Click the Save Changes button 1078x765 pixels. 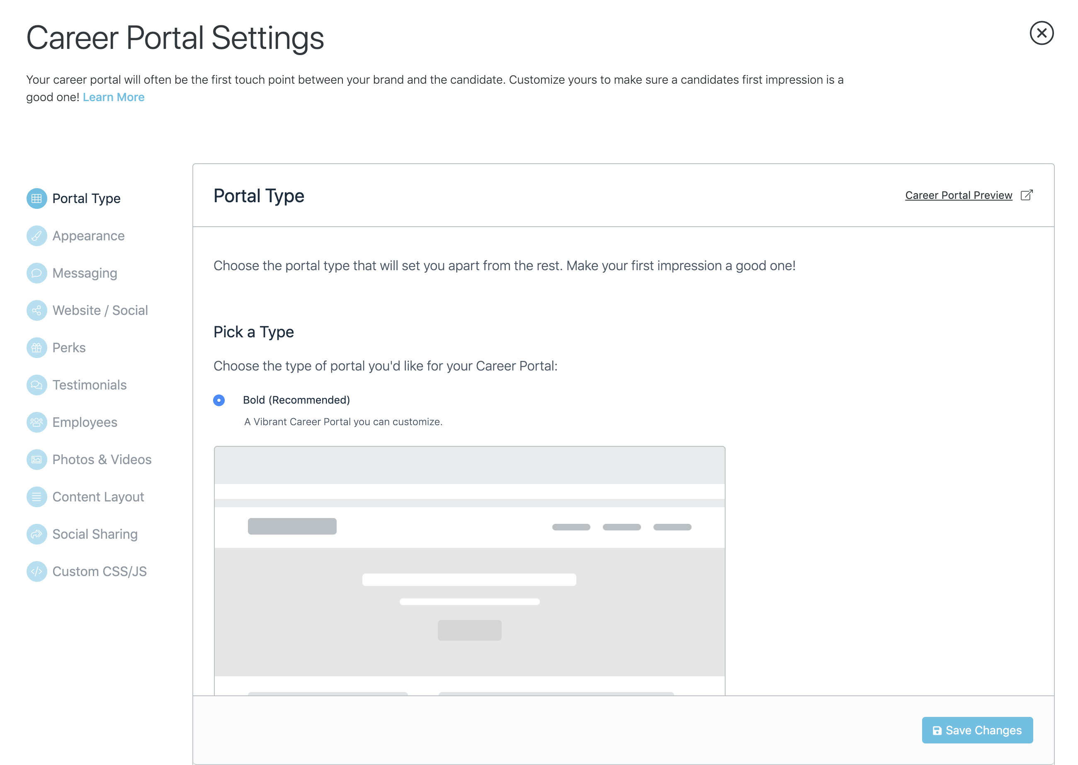[977, 730]
